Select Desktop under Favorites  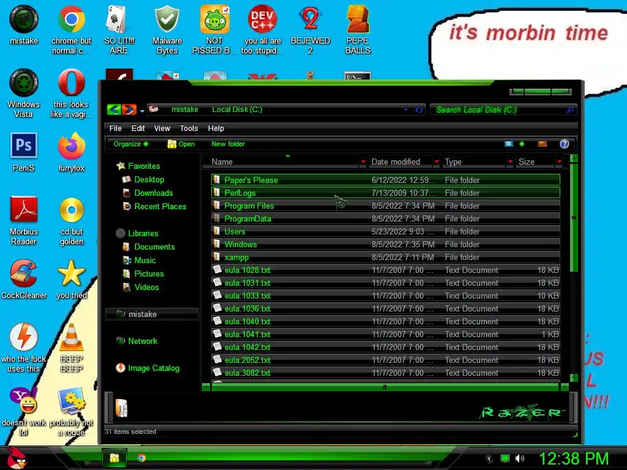point(149,179)
